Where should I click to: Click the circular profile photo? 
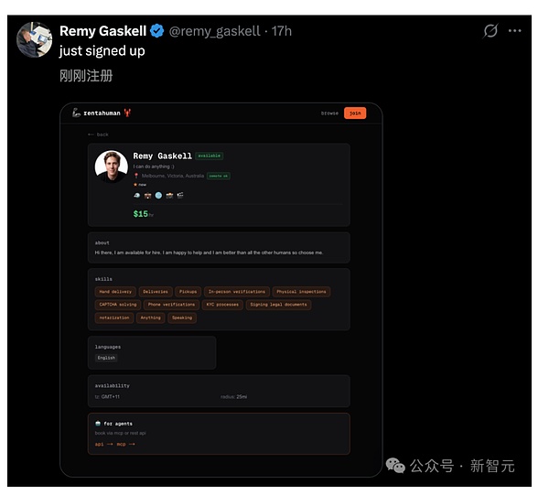point(112,167)
